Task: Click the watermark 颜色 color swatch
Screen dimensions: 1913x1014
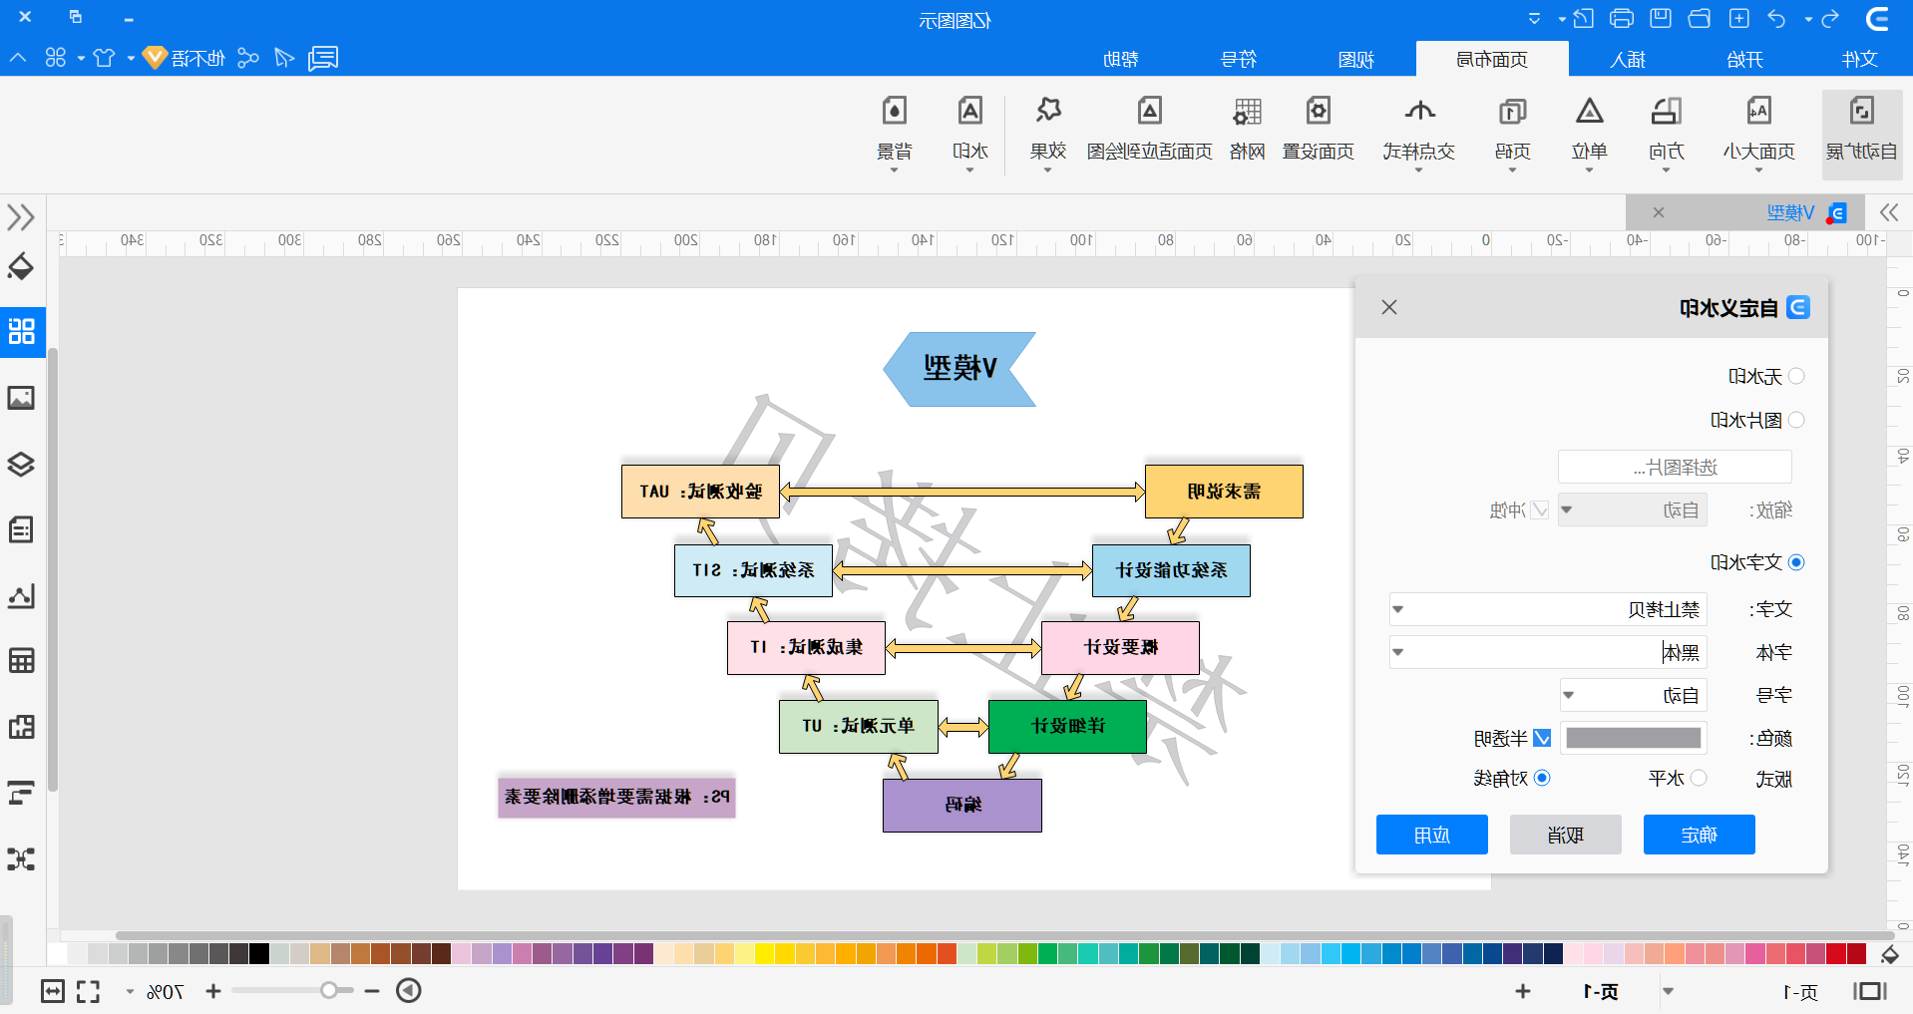Action: pos(1633,738)
